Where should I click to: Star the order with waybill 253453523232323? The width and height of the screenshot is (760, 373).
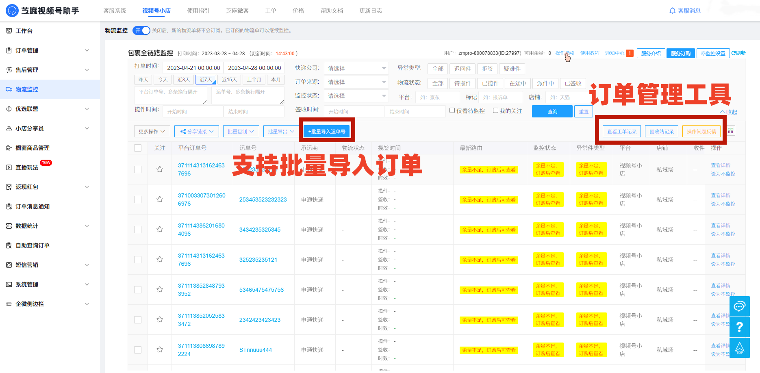click(160, 200)
